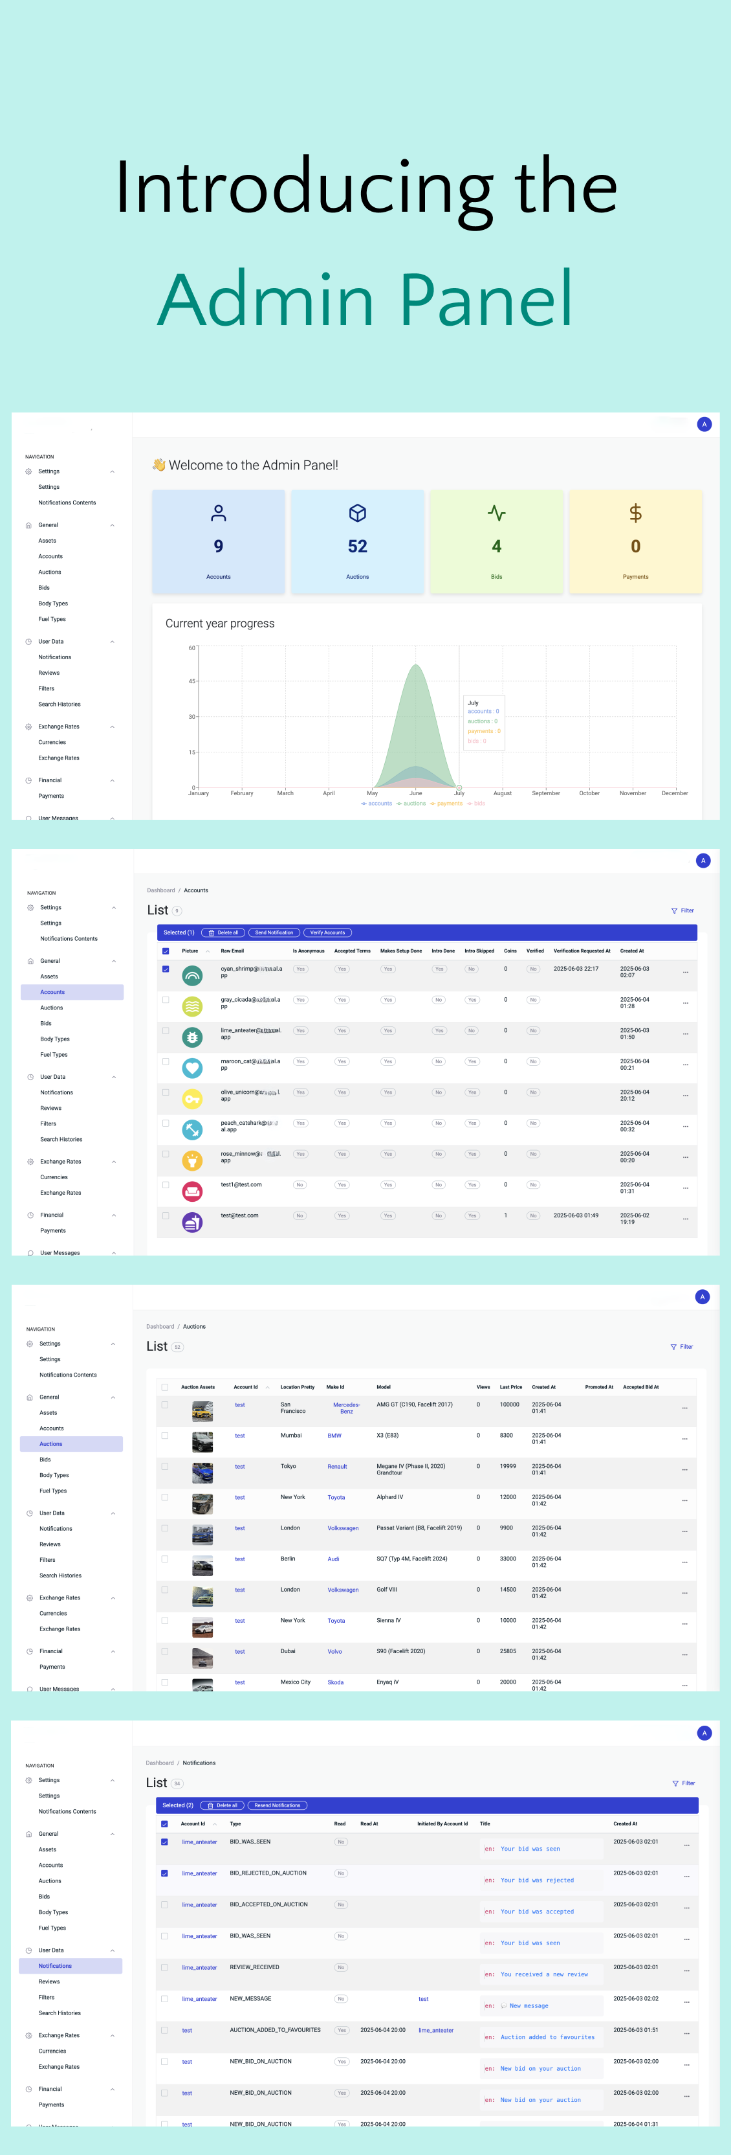The width and height of the screenshot is (731, 2155).
Task: Click the Auctions cube icon on dashboard card
Action: pyautogui.click(x=358, y=513)
